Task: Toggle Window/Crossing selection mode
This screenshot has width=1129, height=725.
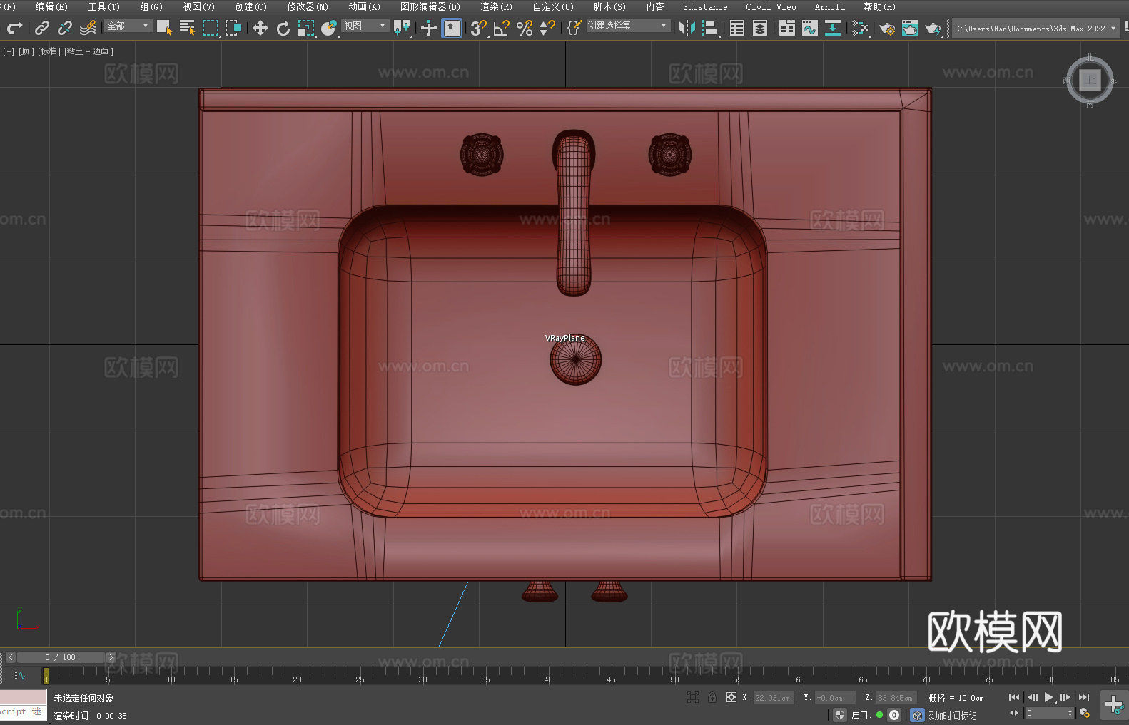Action: click(233, 28)
